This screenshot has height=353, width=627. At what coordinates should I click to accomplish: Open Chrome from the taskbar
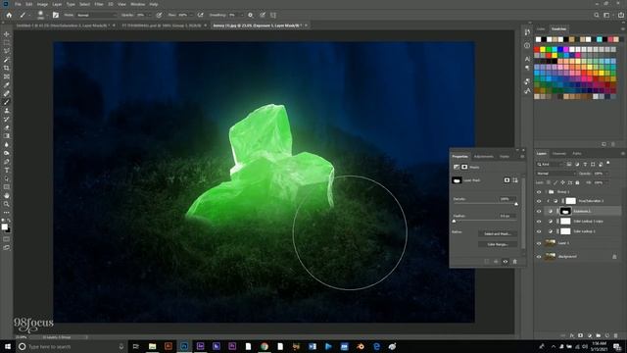[264, 346]
